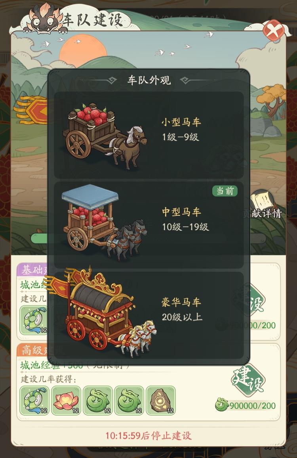Click the green 建设 button for 高级建设
297x458 pixels.
[248, 380]
